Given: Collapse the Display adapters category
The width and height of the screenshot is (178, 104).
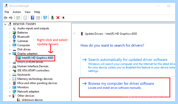Looking at the screenshot, I should 10,54.
